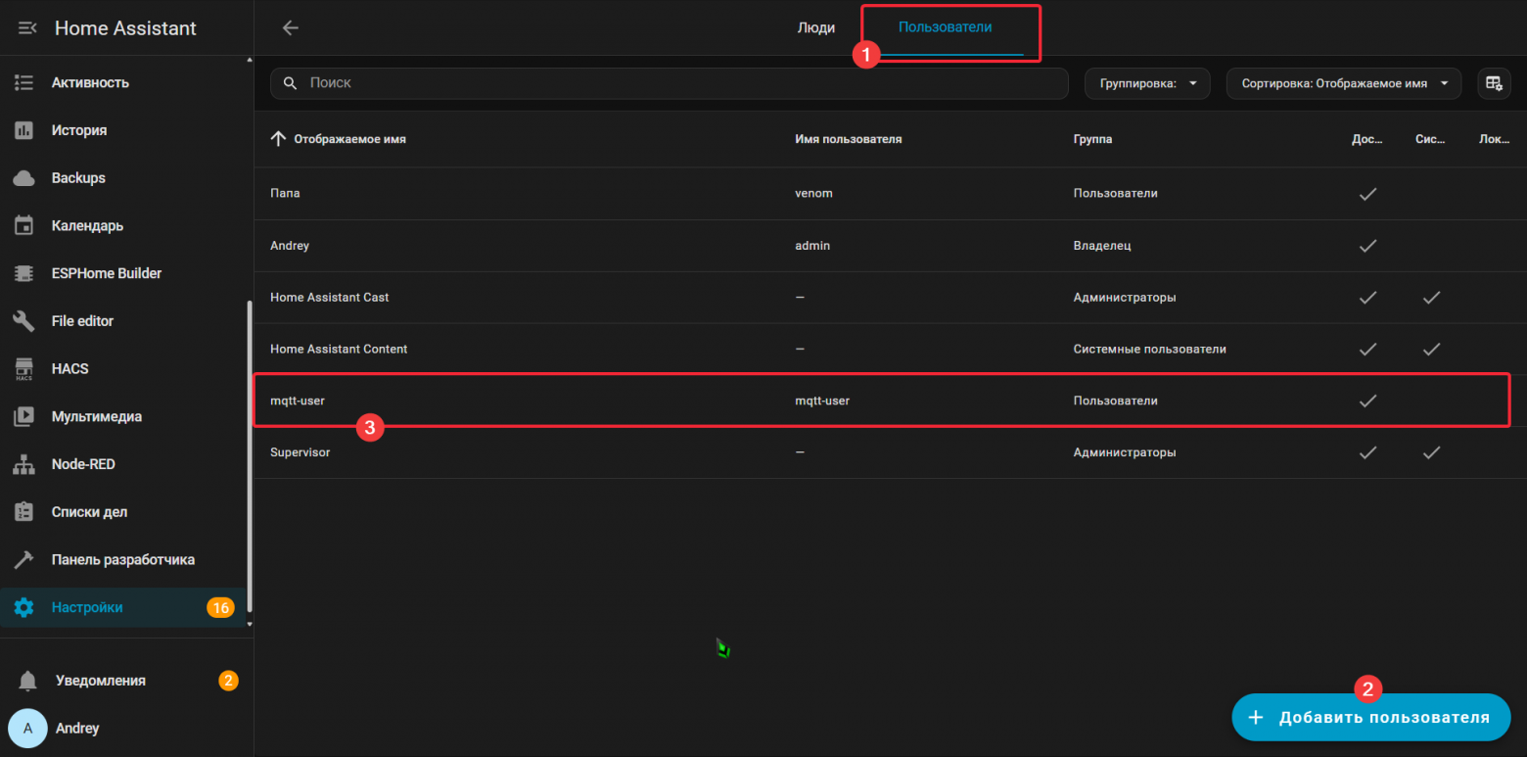
Task: Open the Supervisor user row
Action: [890, 452]
